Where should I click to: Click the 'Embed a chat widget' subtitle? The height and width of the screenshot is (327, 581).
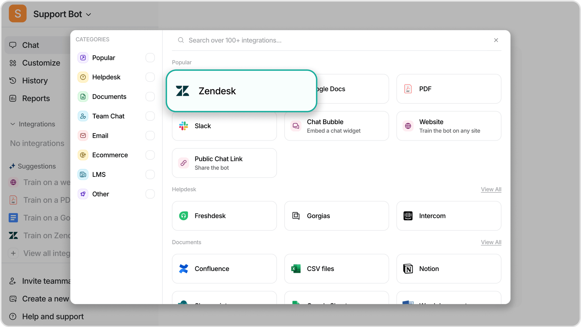[x=333, y=131]
